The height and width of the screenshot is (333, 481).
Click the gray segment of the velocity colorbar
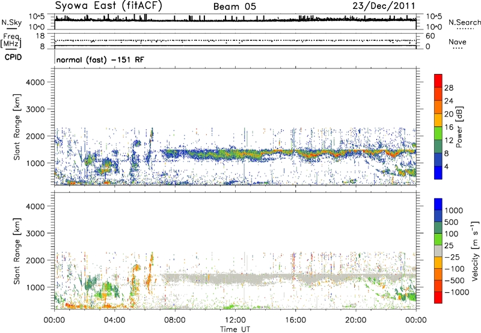point(438,251)
